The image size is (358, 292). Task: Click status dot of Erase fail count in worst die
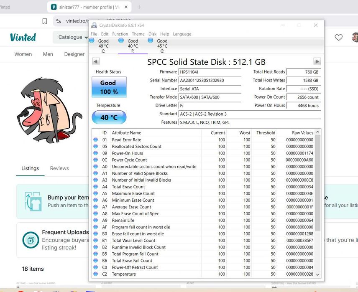pyautogui.click(x=95, y=234)
